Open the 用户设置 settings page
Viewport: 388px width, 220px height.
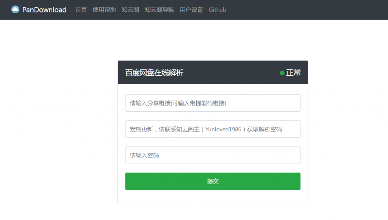(191, 10)
